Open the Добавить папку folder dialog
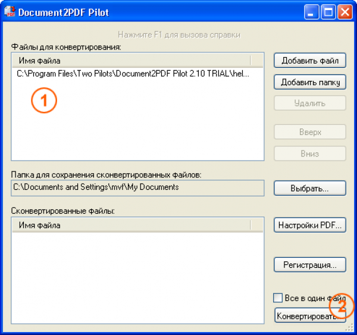 (x=310, y=82)
